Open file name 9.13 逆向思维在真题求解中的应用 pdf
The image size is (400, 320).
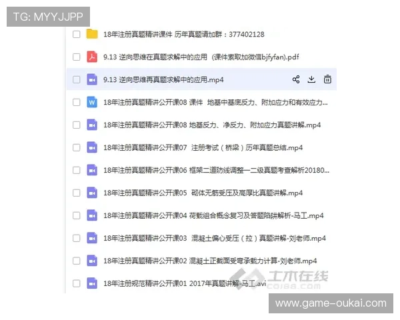click(x=201, y=57)
